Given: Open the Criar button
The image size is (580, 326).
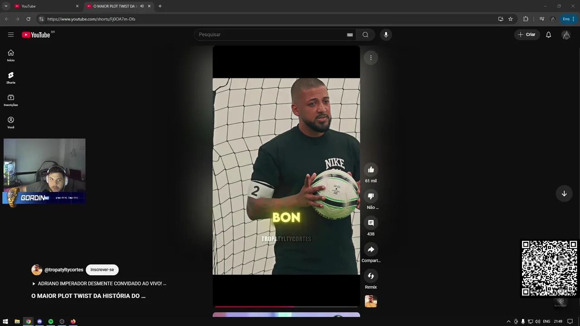Looking at the screenshot, I should tap(527, 34).
